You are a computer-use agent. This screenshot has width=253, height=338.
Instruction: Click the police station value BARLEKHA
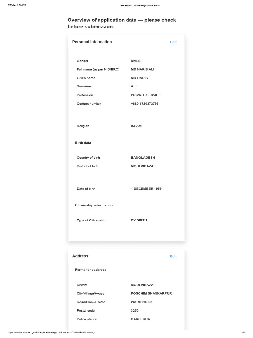coord(140,319)
